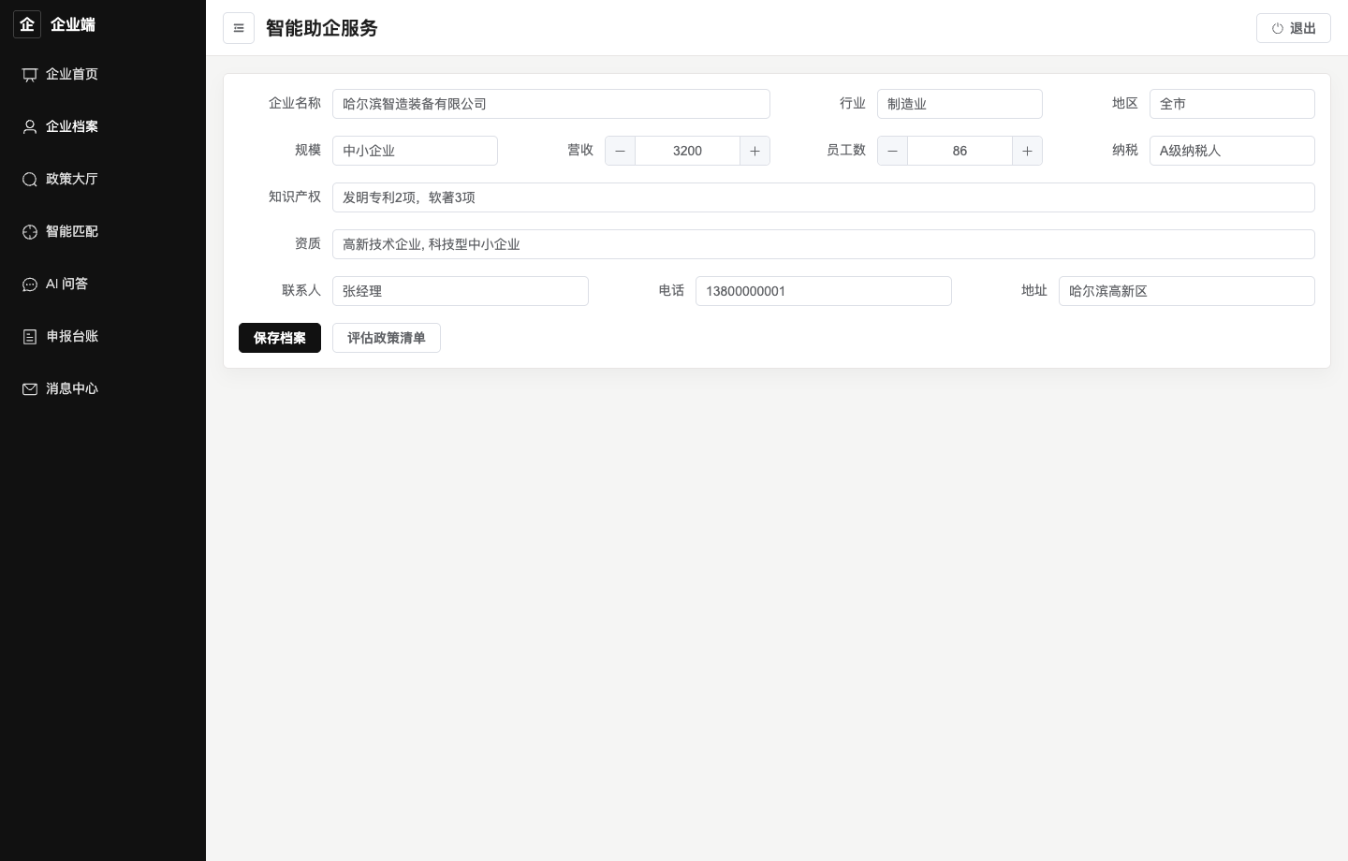Click the 电话 field with phone number
This screenshot has height=861, width=1348.
click(824, 291)
